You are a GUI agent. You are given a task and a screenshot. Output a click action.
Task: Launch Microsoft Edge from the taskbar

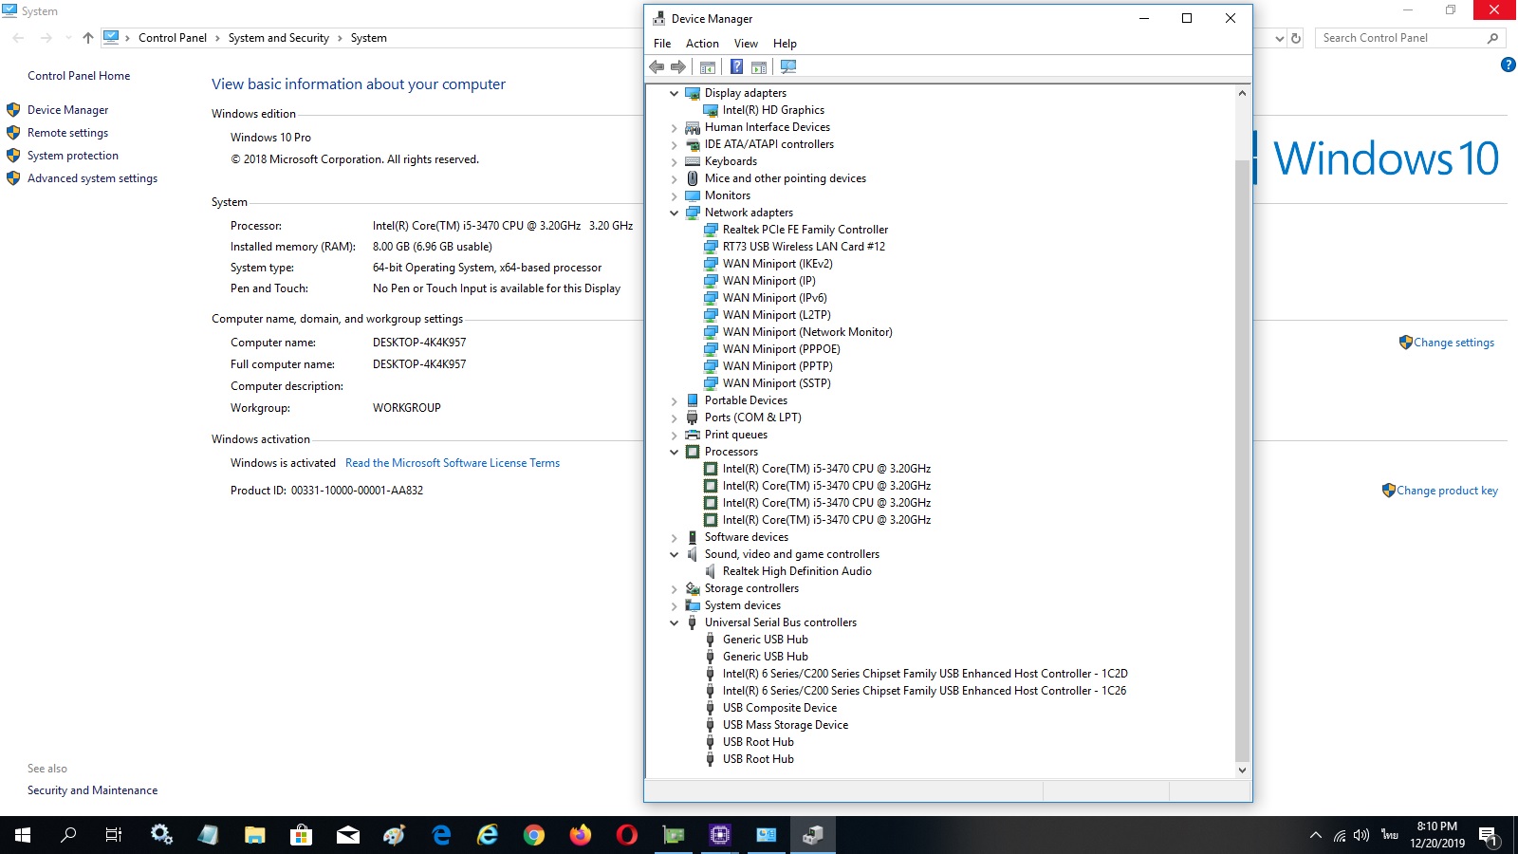click(x=441, y=835)
